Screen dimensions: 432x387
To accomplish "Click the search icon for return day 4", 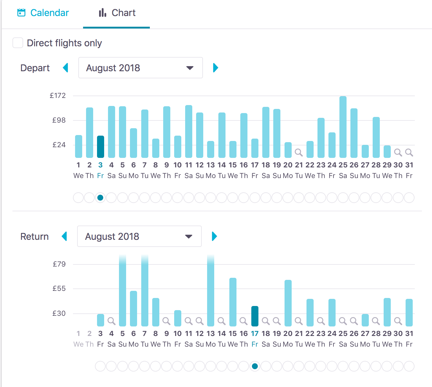I will tap(111, 321).
